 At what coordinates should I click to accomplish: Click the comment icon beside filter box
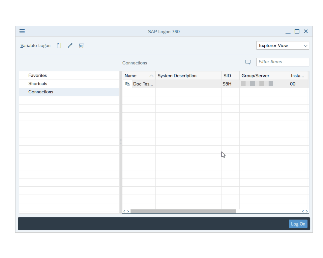[248, 62]
